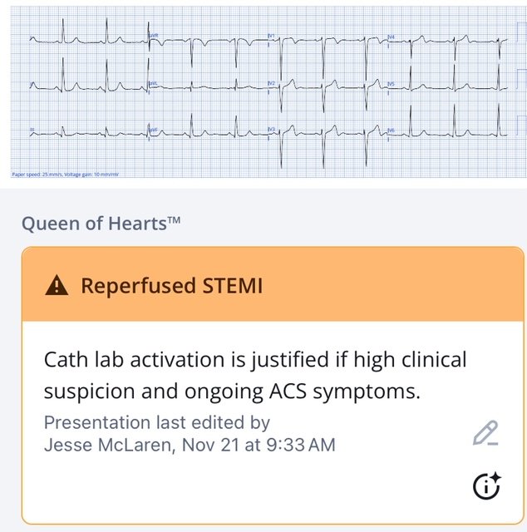
Task: Click the aVL lead label on ECG
Action: click(154, 83)
